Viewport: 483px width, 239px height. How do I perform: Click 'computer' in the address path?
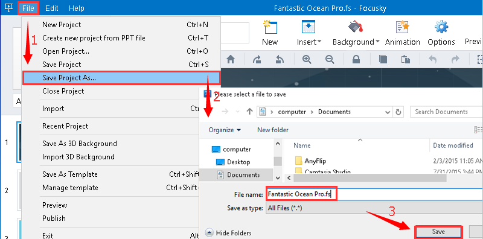292,112
